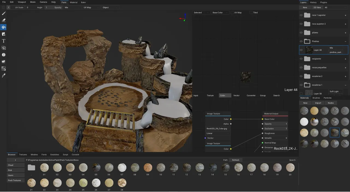The image size is (350, 192).
Task: Select the Brush tool
Action: [4, 13]
